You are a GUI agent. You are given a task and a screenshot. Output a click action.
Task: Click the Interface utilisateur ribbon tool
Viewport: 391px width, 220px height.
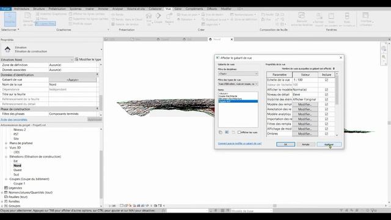point(366,19)
